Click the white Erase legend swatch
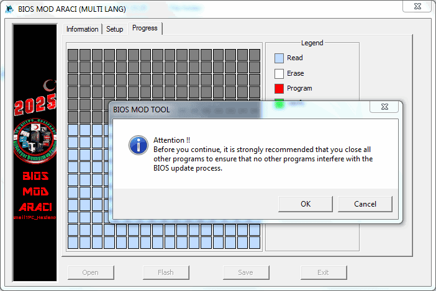This screenshot has width=436, height=291. click(279, 73)
